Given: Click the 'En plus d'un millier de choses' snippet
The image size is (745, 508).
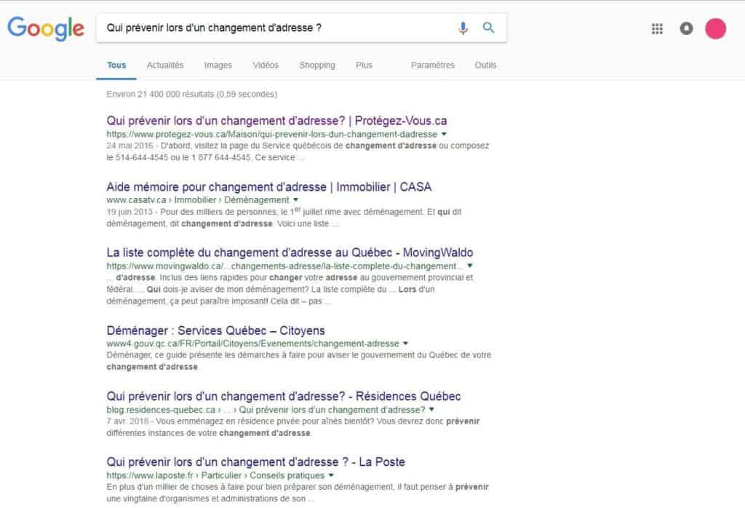Looking at the screenshot, I should pyautogui.click(x=298, y=493).
